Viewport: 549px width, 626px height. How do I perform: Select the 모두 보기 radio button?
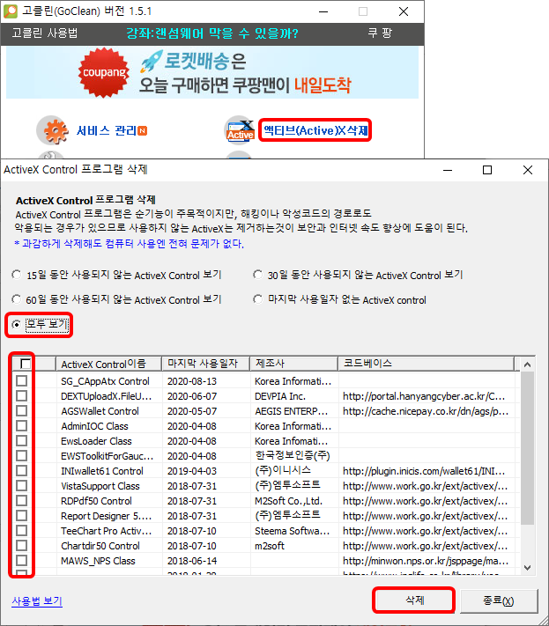pyautogui.click(x=17, y=325)
